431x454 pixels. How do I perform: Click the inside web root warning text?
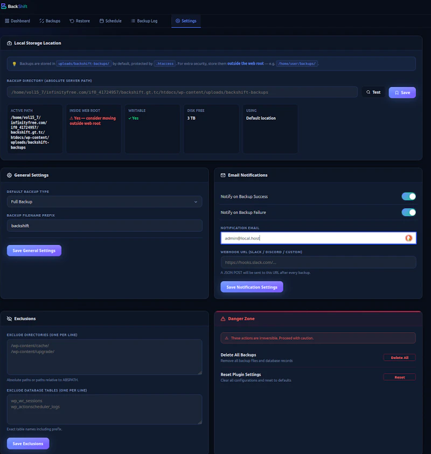pyautogui.click(x=93, y=121)
